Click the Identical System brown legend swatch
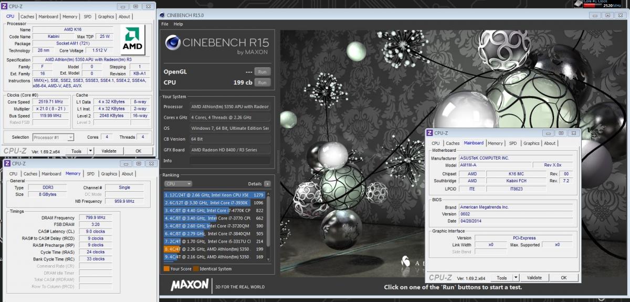Viewport: 630px width, 302px height. 195,269
